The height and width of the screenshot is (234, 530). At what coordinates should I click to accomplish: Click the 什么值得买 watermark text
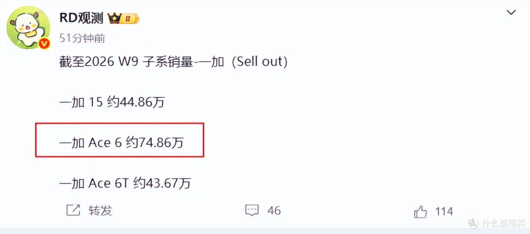point(503,223)
